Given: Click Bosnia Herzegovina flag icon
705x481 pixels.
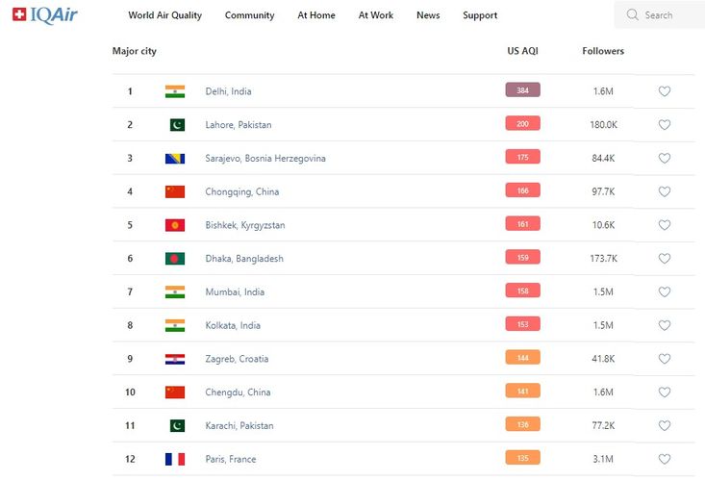Looking at the screenshot, I should [x=175, y=158].
